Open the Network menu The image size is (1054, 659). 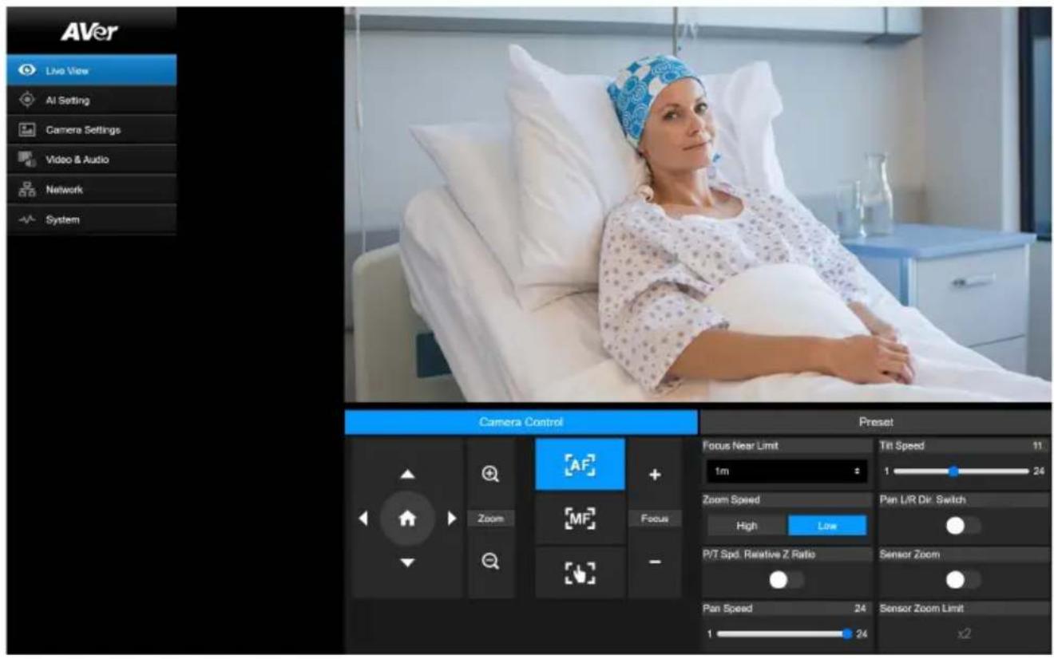tap(92, 190)
